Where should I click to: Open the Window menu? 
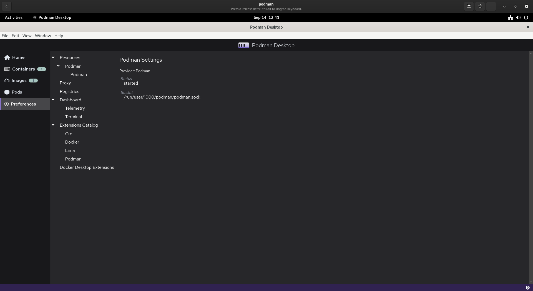pos(42,36)
